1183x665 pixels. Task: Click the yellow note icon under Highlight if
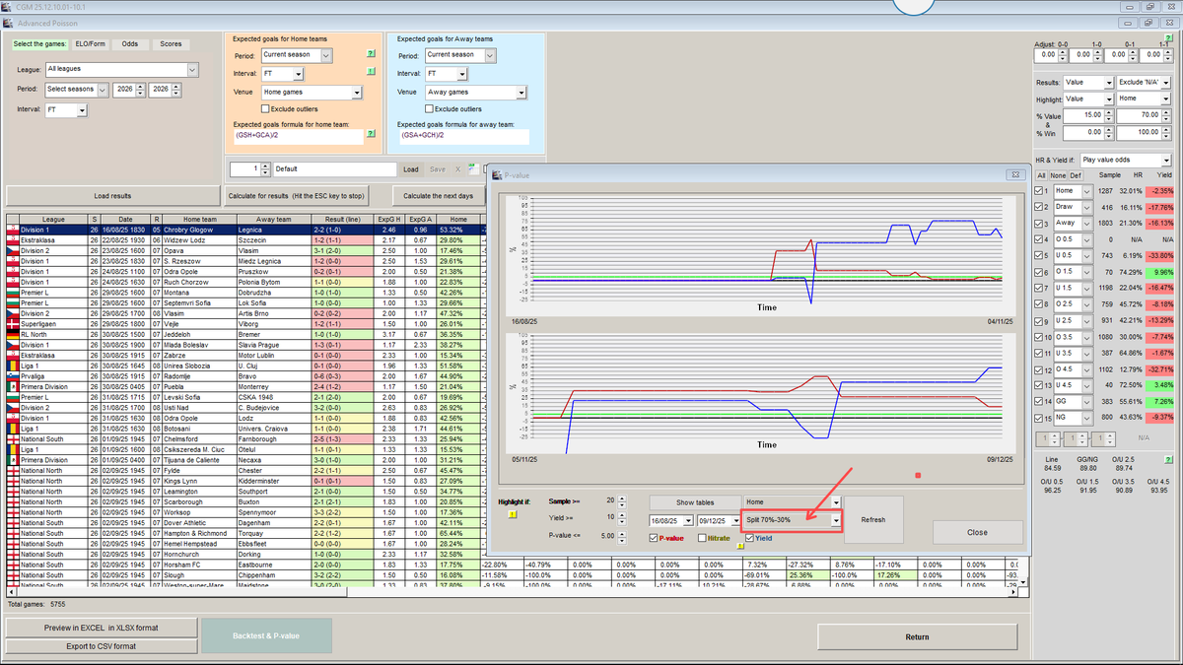coord(511,515)
